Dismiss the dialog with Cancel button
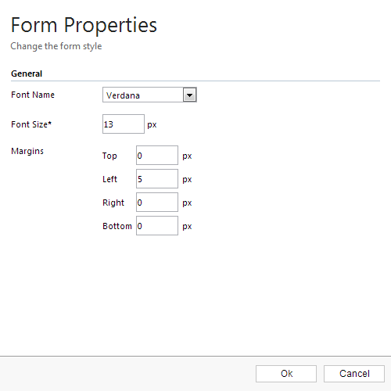Viewport: 391px width, 391px height. 354,374
